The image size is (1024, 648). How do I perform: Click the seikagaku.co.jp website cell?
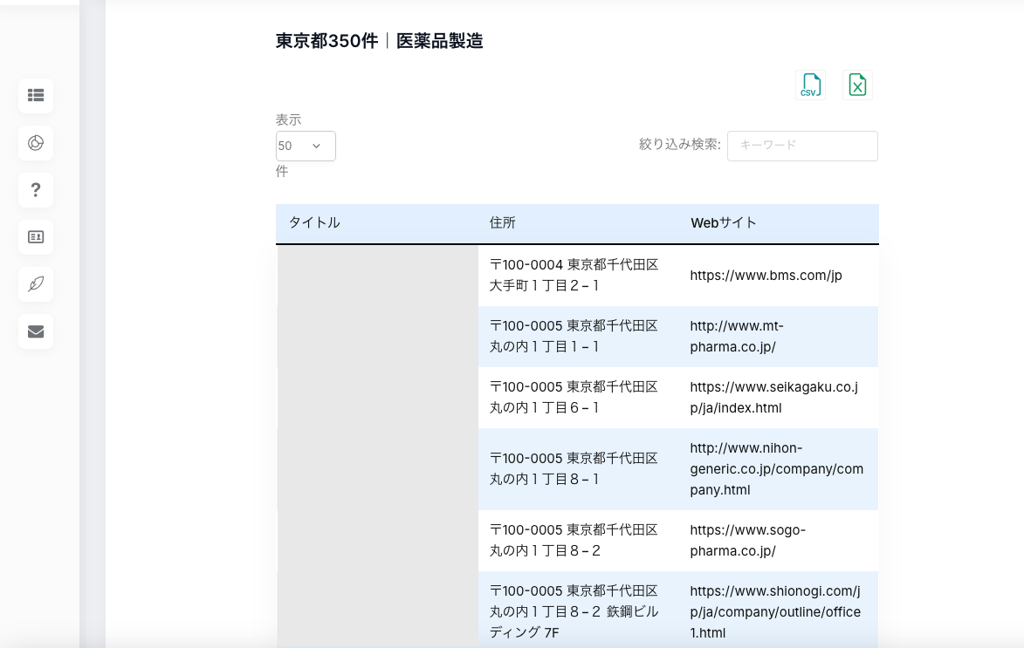pos(779,398)
